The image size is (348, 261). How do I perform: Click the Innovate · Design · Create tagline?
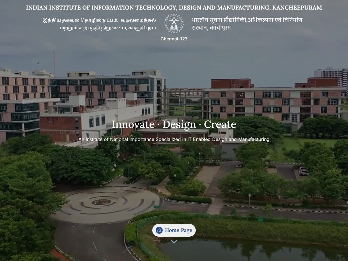pyautogui.click(x=174, y=124)
